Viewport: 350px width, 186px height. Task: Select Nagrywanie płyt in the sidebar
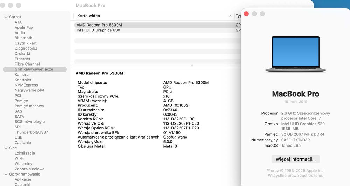(x=29, y=90)
